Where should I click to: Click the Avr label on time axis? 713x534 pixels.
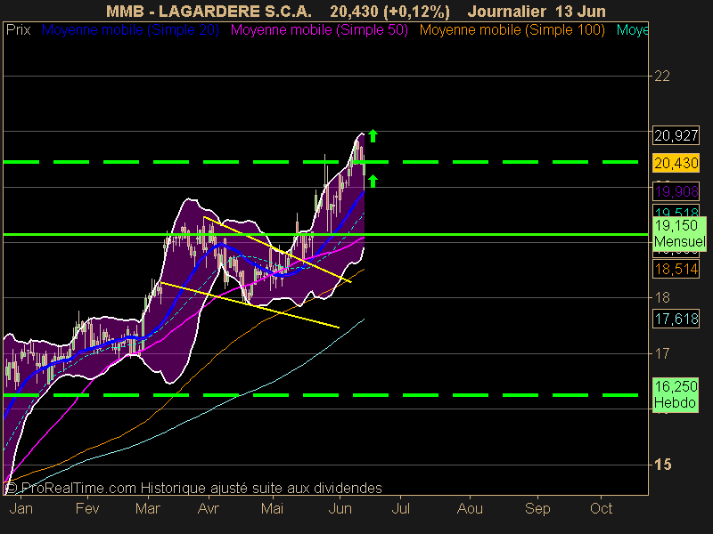209,508
